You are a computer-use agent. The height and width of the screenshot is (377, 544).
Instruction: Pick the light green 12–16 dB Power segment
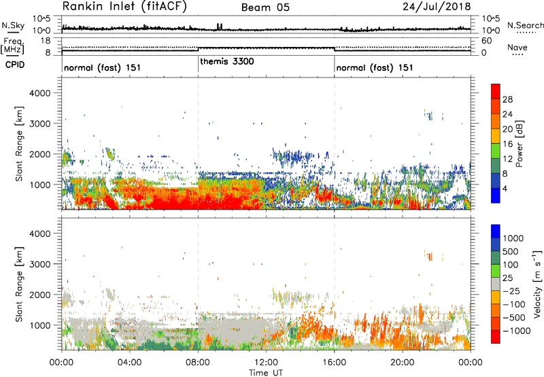coord(496,150)
